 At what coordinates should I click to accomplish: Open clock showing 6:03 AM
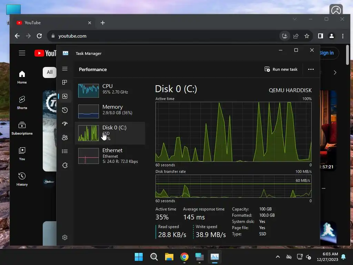(x=327, y=257)
